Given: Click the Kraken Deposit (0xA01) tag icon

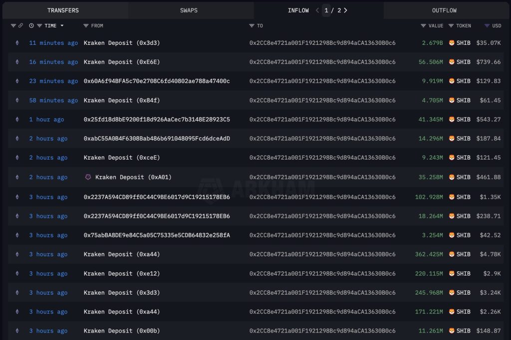Looking at the screenshot, I should [x=88, y=177].
